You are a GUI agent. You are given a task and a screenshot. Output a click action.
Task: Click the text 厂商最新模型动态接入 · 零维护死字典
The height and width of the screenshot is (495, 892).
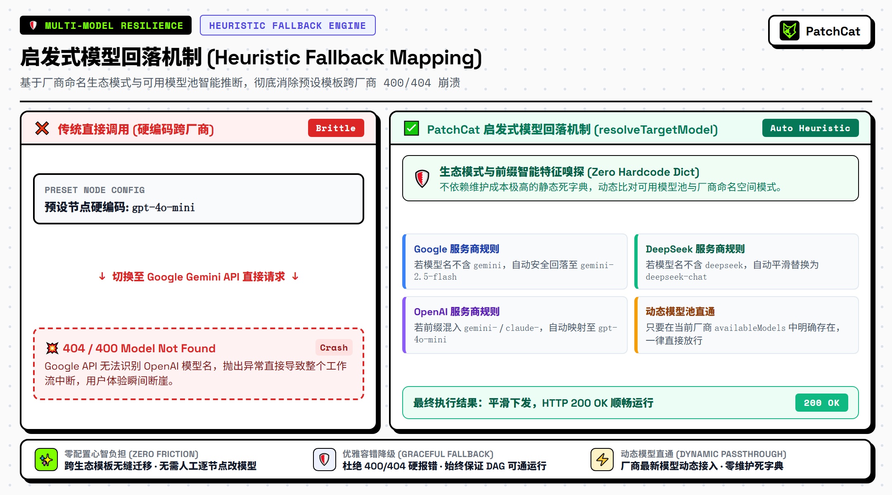click(x=702, y=466)
